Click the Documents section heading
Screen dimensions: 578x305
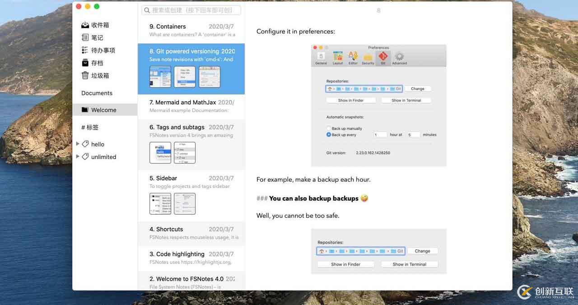(97, 93)
